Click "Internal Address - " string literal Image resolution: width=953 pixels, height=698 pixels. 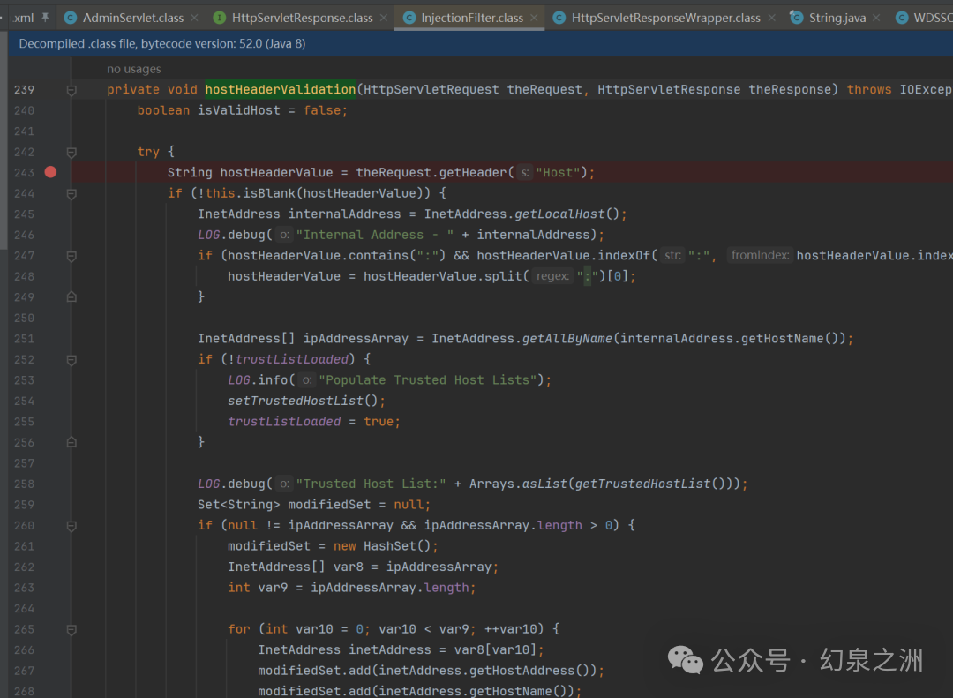[374, 235]
